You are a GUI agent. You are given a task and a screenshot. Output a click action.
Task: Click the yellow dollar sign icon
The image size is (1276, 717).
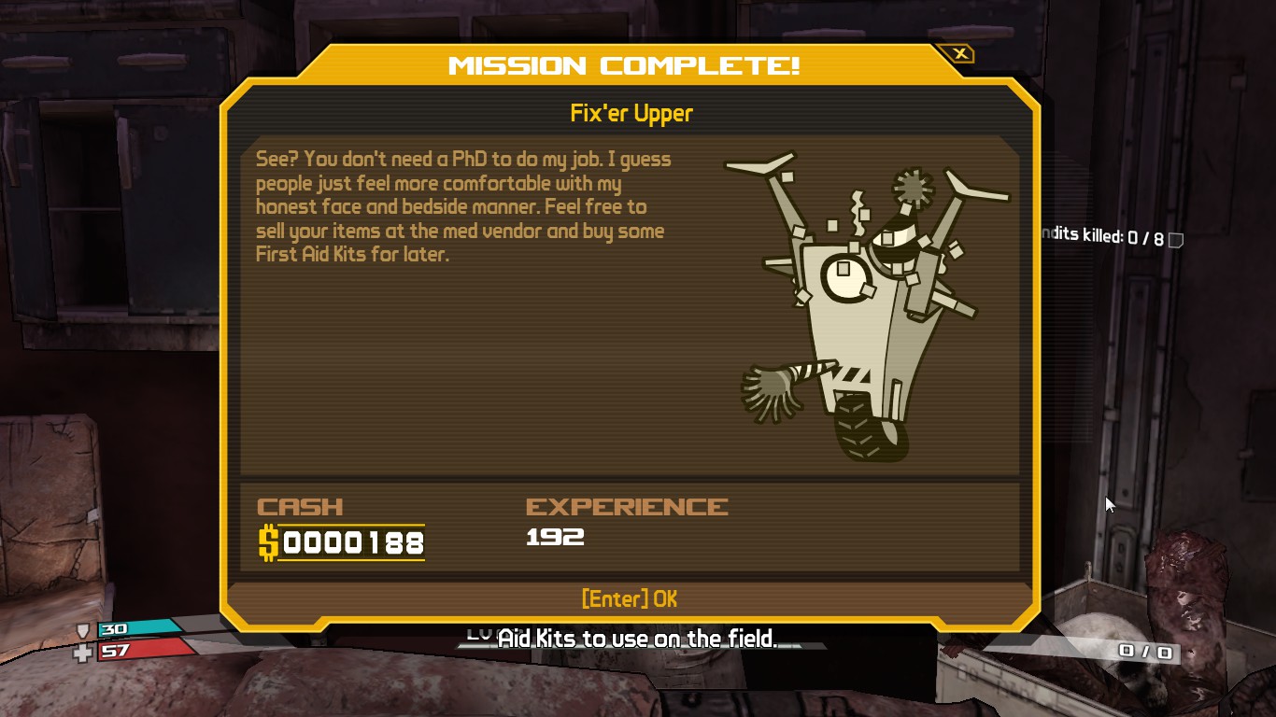pyautogui.click(x=268, y=542)
